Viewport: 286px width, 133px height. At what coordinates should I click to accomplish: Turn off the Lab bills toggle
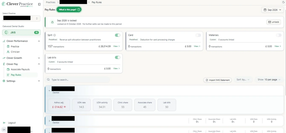[118, 57]
